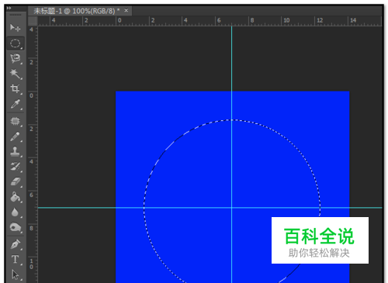Select the History Brush tool
The image size is (388, 283).
[x=15, y=167]
